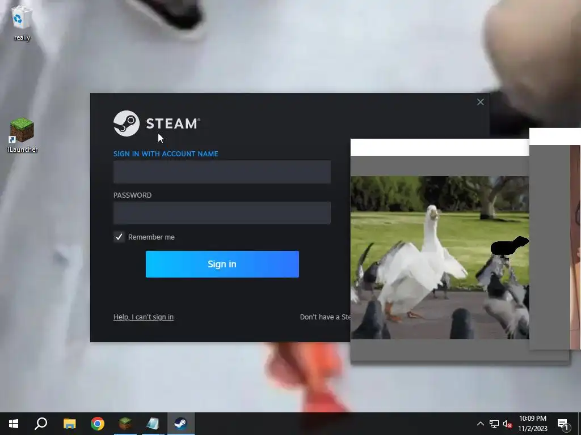Show hidden system tray icons

coord(480,424)
